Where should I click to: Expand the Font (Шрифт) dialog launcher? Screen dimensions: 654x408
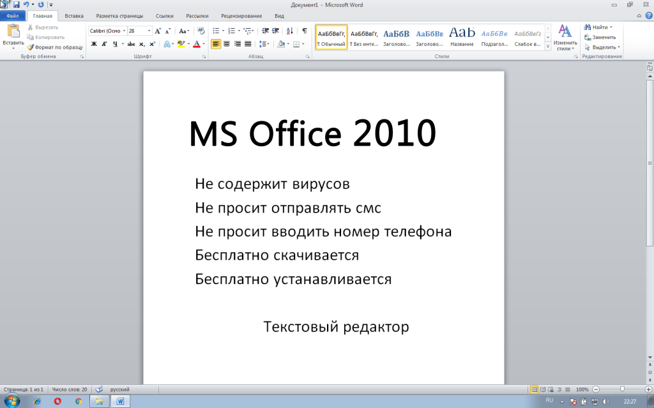coord(204,56)
